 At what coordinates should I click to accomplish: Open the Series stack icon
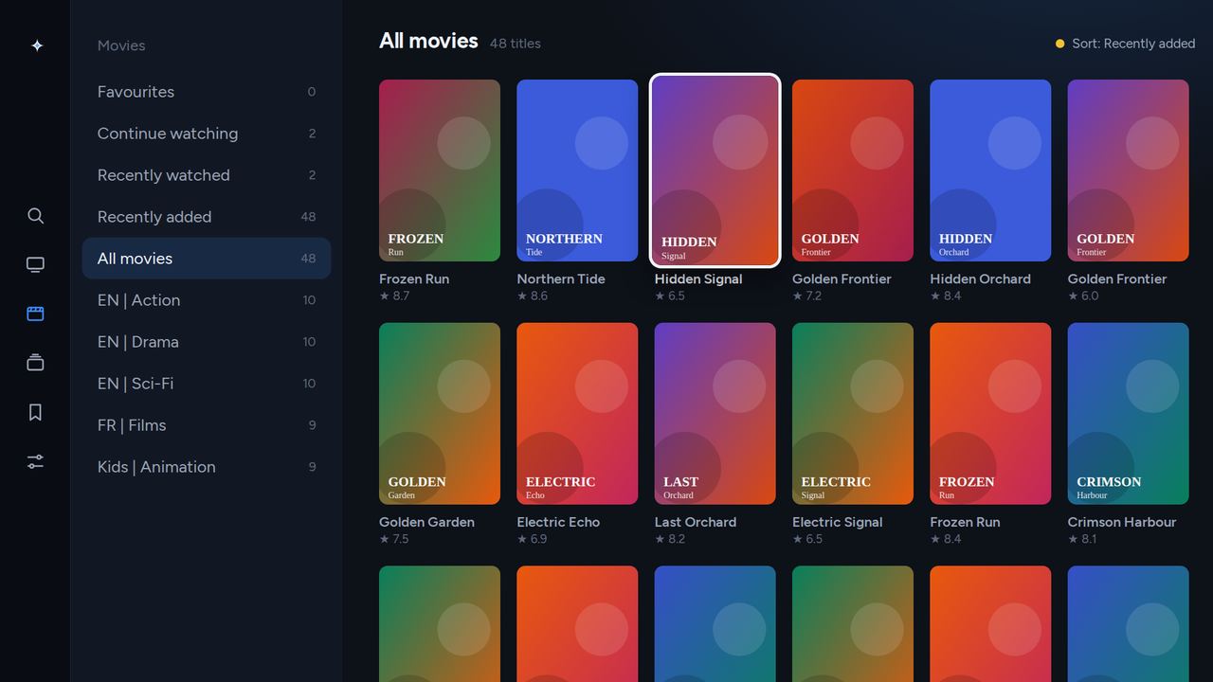(x=35, y=363)
